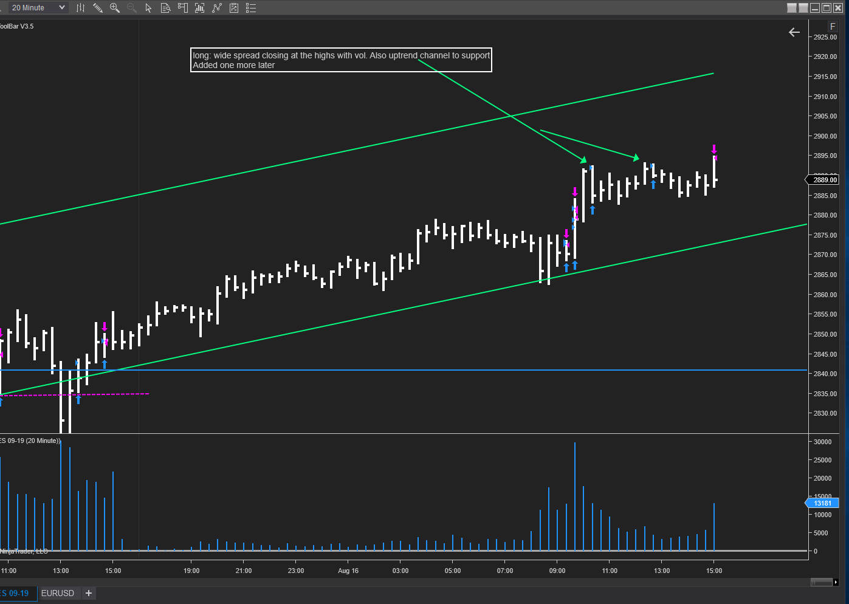Open the chart properties list icon

tap(251, 8)
